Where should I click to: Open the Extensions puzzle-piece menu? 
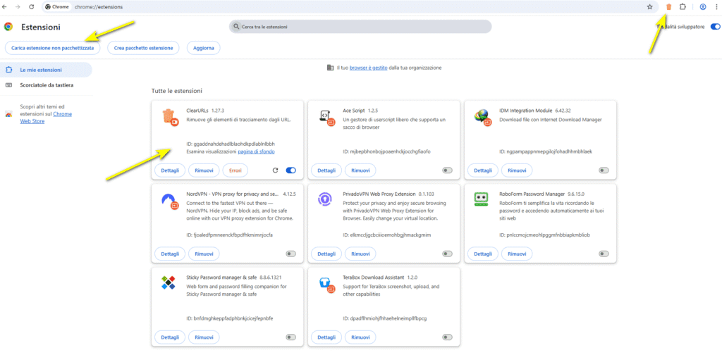pos(683,6)
